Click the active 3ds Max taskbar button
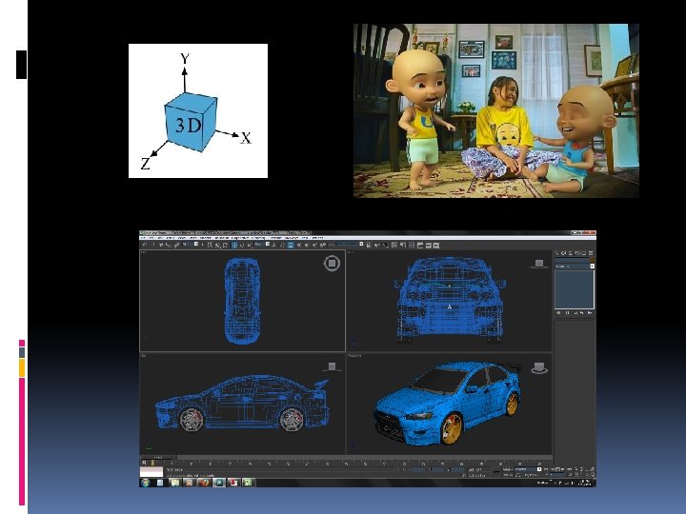 219,483
